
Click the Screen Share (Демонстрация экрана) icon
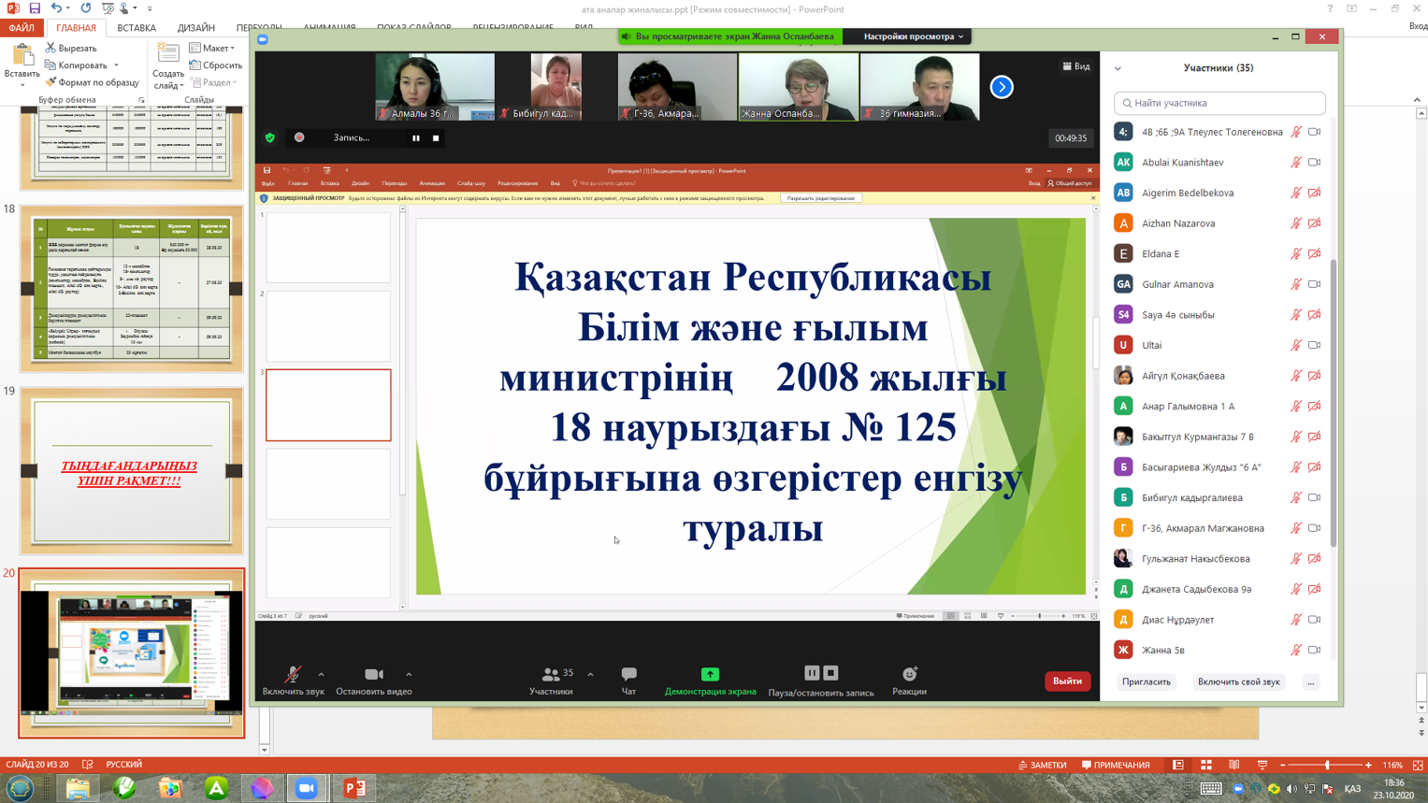710,675
